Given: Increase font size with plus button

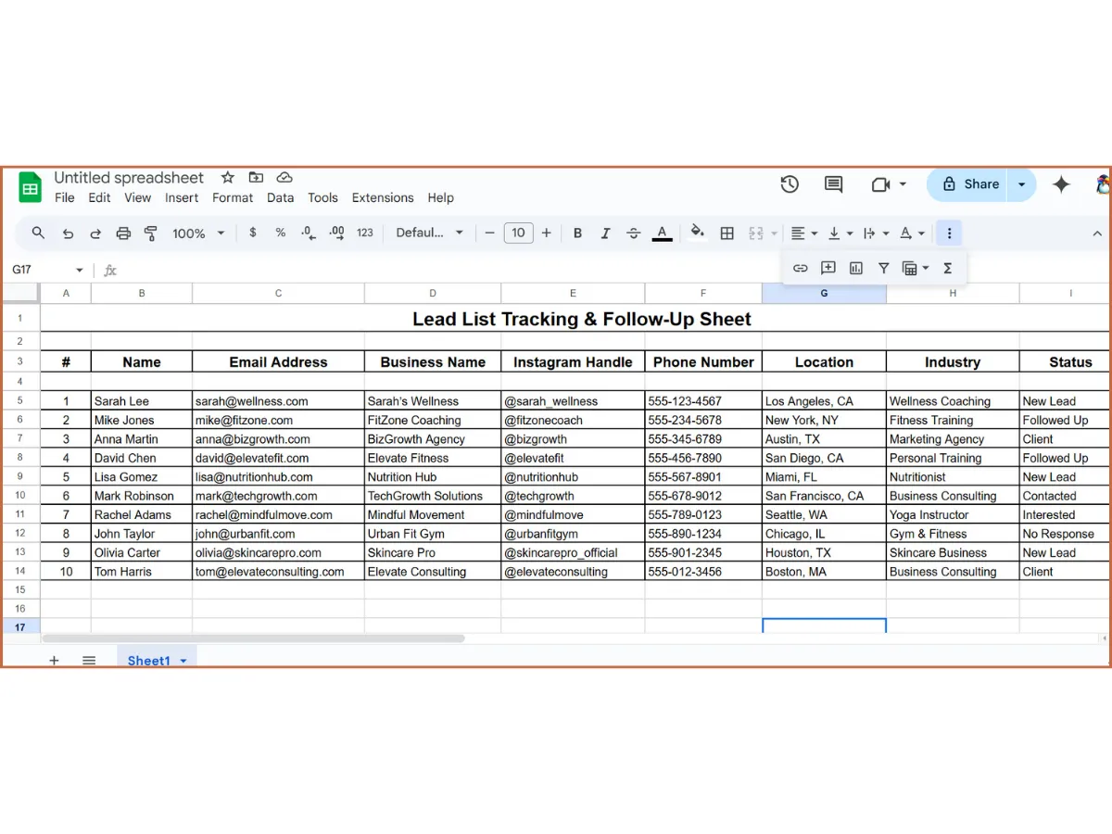Looking at the screenshot, I should click(x=547, y=233).
